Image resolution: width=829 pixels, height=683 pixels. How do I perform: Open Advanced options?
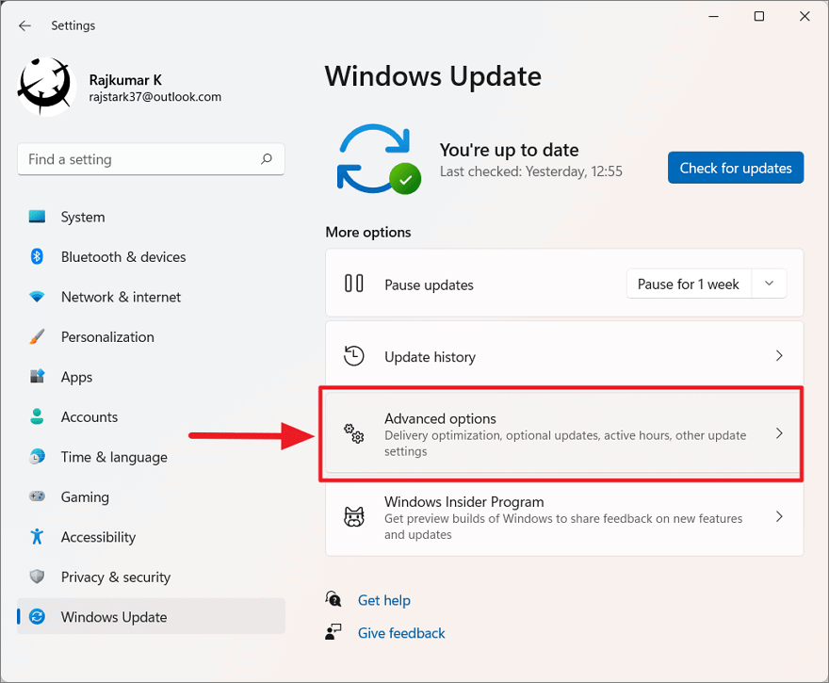click(x=564, y=433)
